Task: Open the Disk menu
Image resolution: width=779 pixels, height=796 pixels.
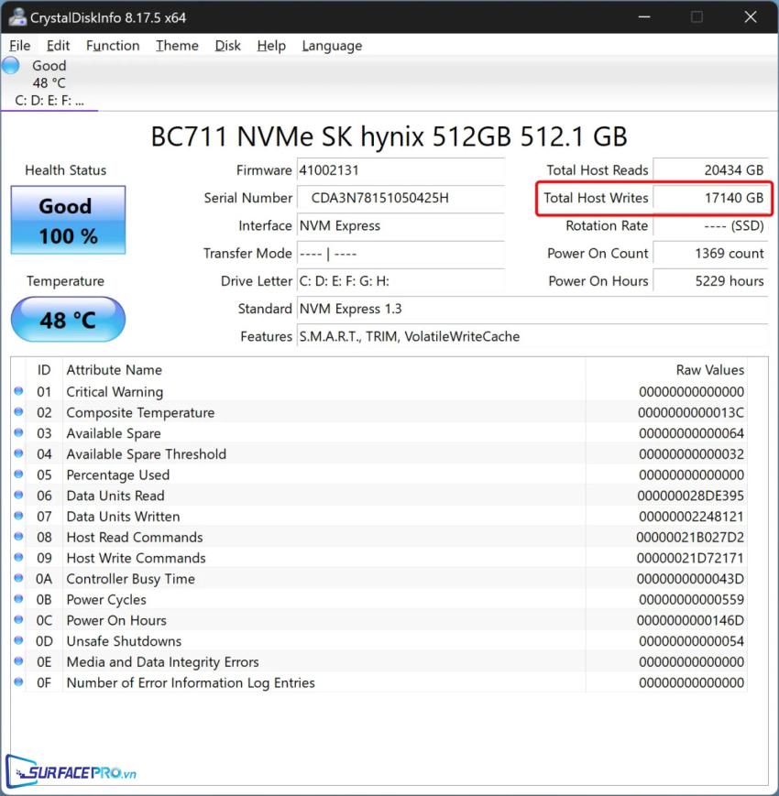Action: (x=227, y=46)
